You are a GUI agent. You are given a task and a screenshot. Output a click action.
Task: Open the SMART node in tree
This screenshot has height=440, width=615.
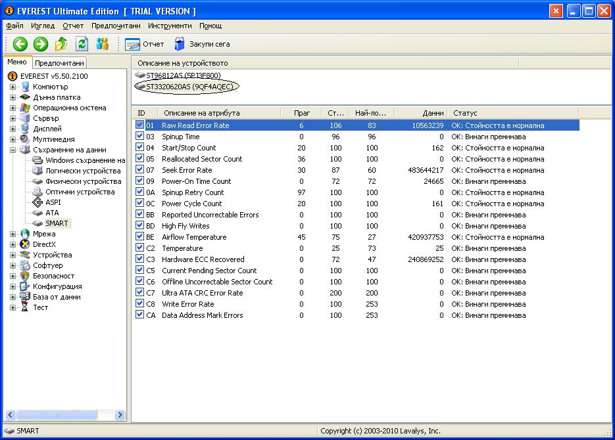click(56, 223)
